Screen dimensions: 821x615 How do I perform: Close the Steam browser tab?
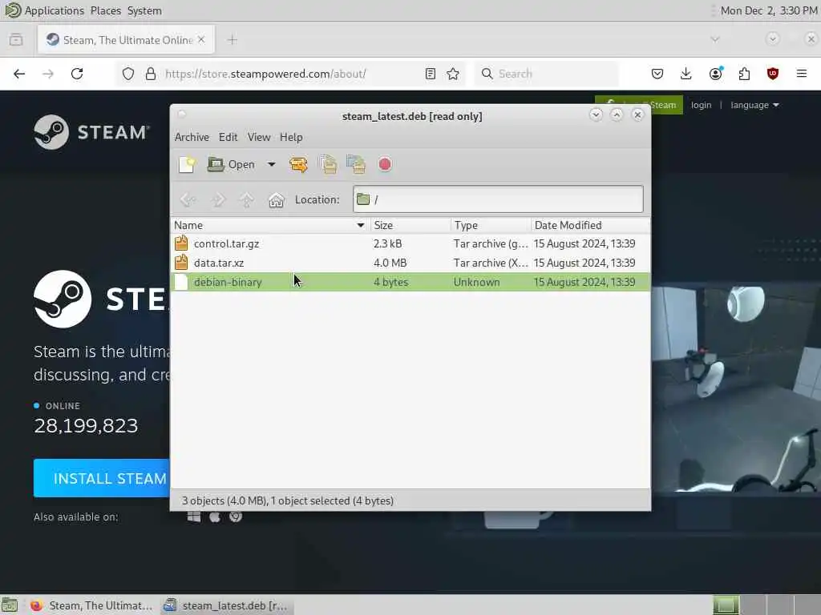click(201, 40)
